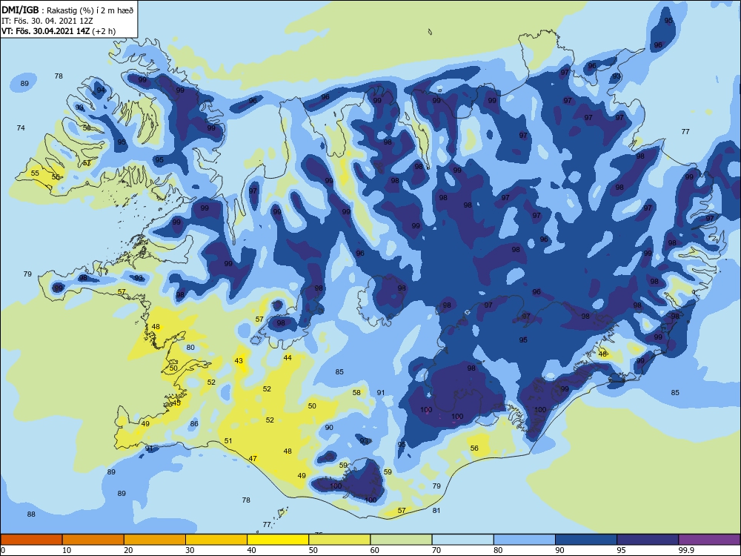Click the "10" legend scale label
The image size is (741, 556).
point(67,550)
